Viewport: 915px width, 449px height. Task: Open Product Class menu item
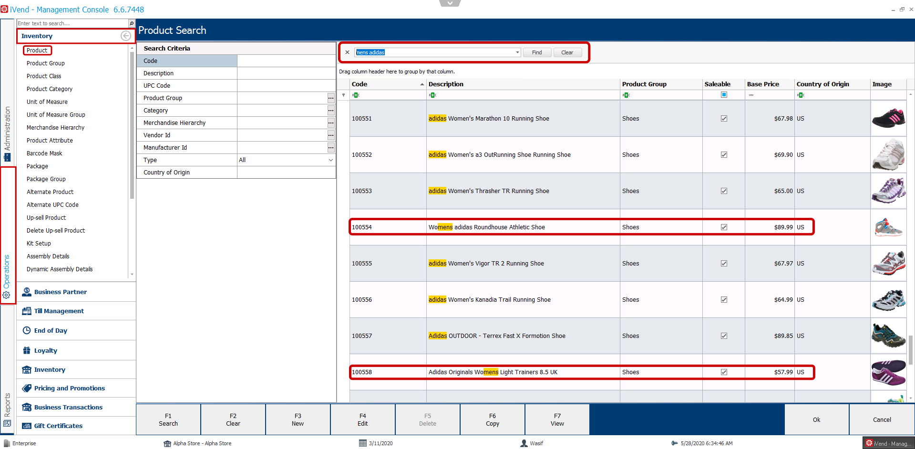44,76
